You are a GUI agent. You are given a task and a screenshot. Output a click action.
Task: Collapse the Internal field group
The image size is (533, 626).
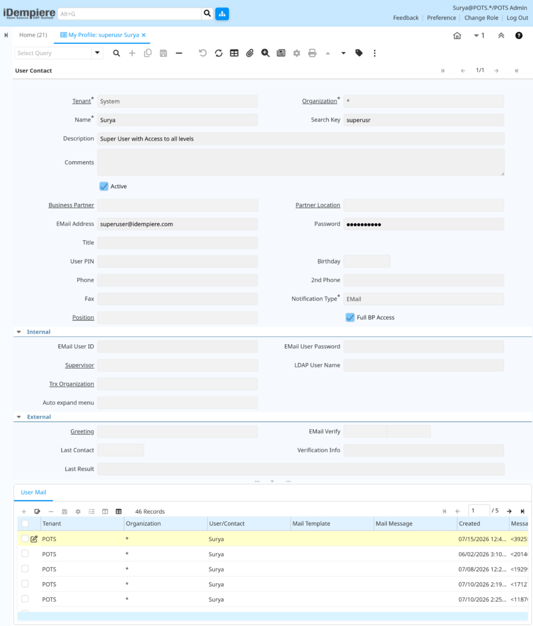pos(19,332)
